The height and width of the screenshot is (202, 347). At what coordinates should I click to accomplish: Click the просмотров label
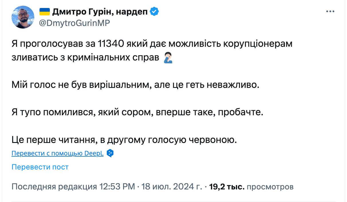pyautogui.click(x=270, y=187)
